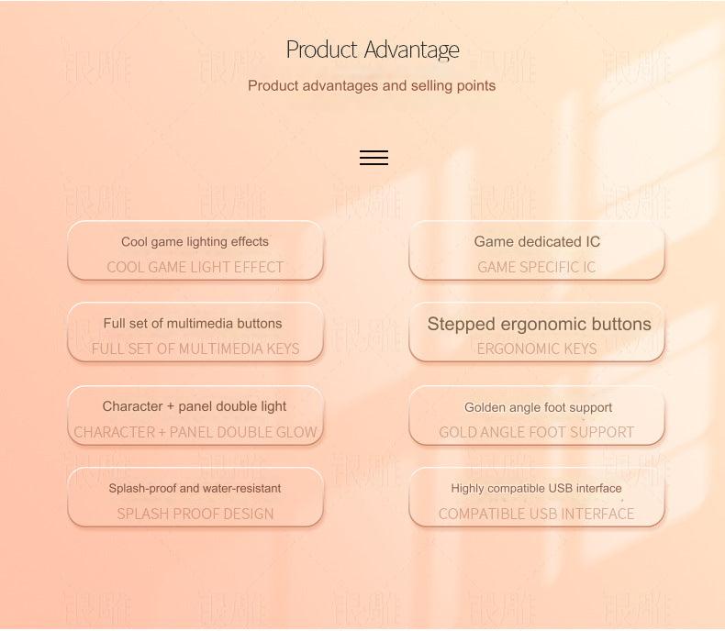
Task: Open the Game dedicated IC card
Action: tap(537, 250)
